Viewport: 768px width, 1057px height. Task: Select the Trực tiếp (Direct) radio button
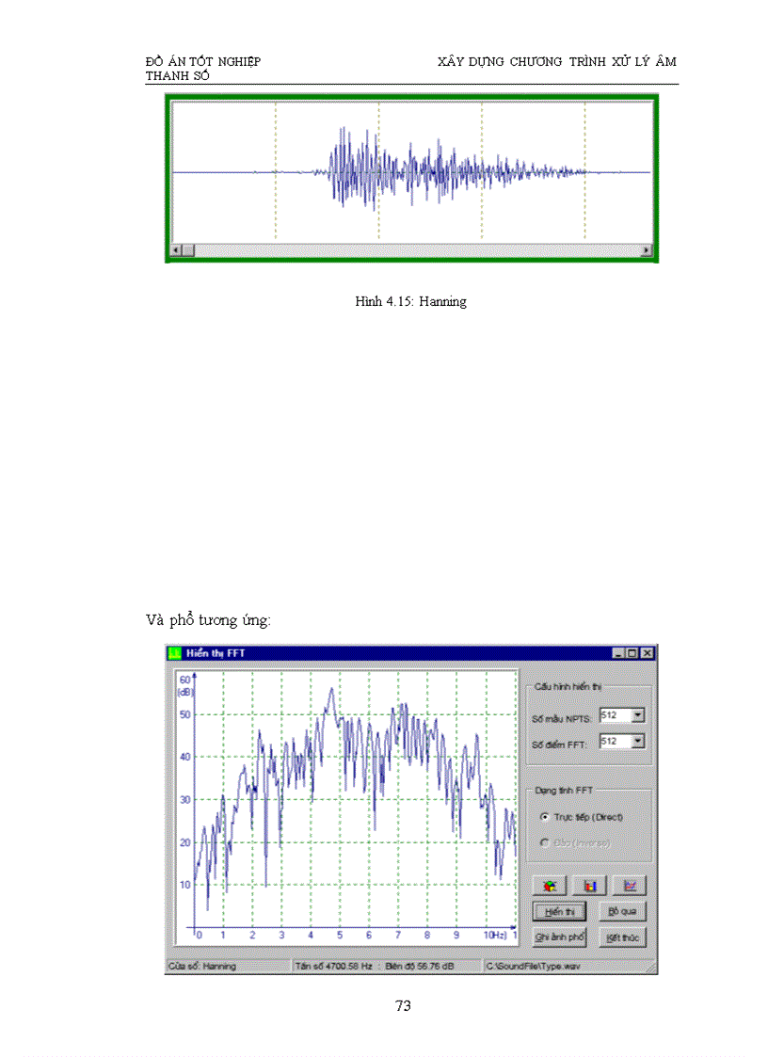545,817
